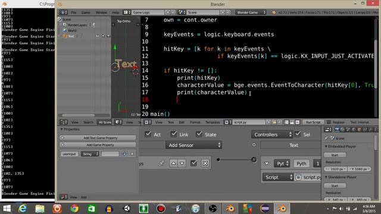381x214 pixels.
Task: Toggle line numbers display in text editor
Action: point(286,122)
